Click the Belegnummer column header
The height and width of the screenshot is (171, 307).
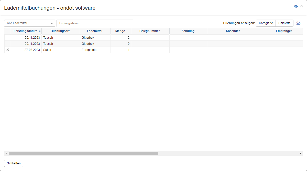(150, 31)
